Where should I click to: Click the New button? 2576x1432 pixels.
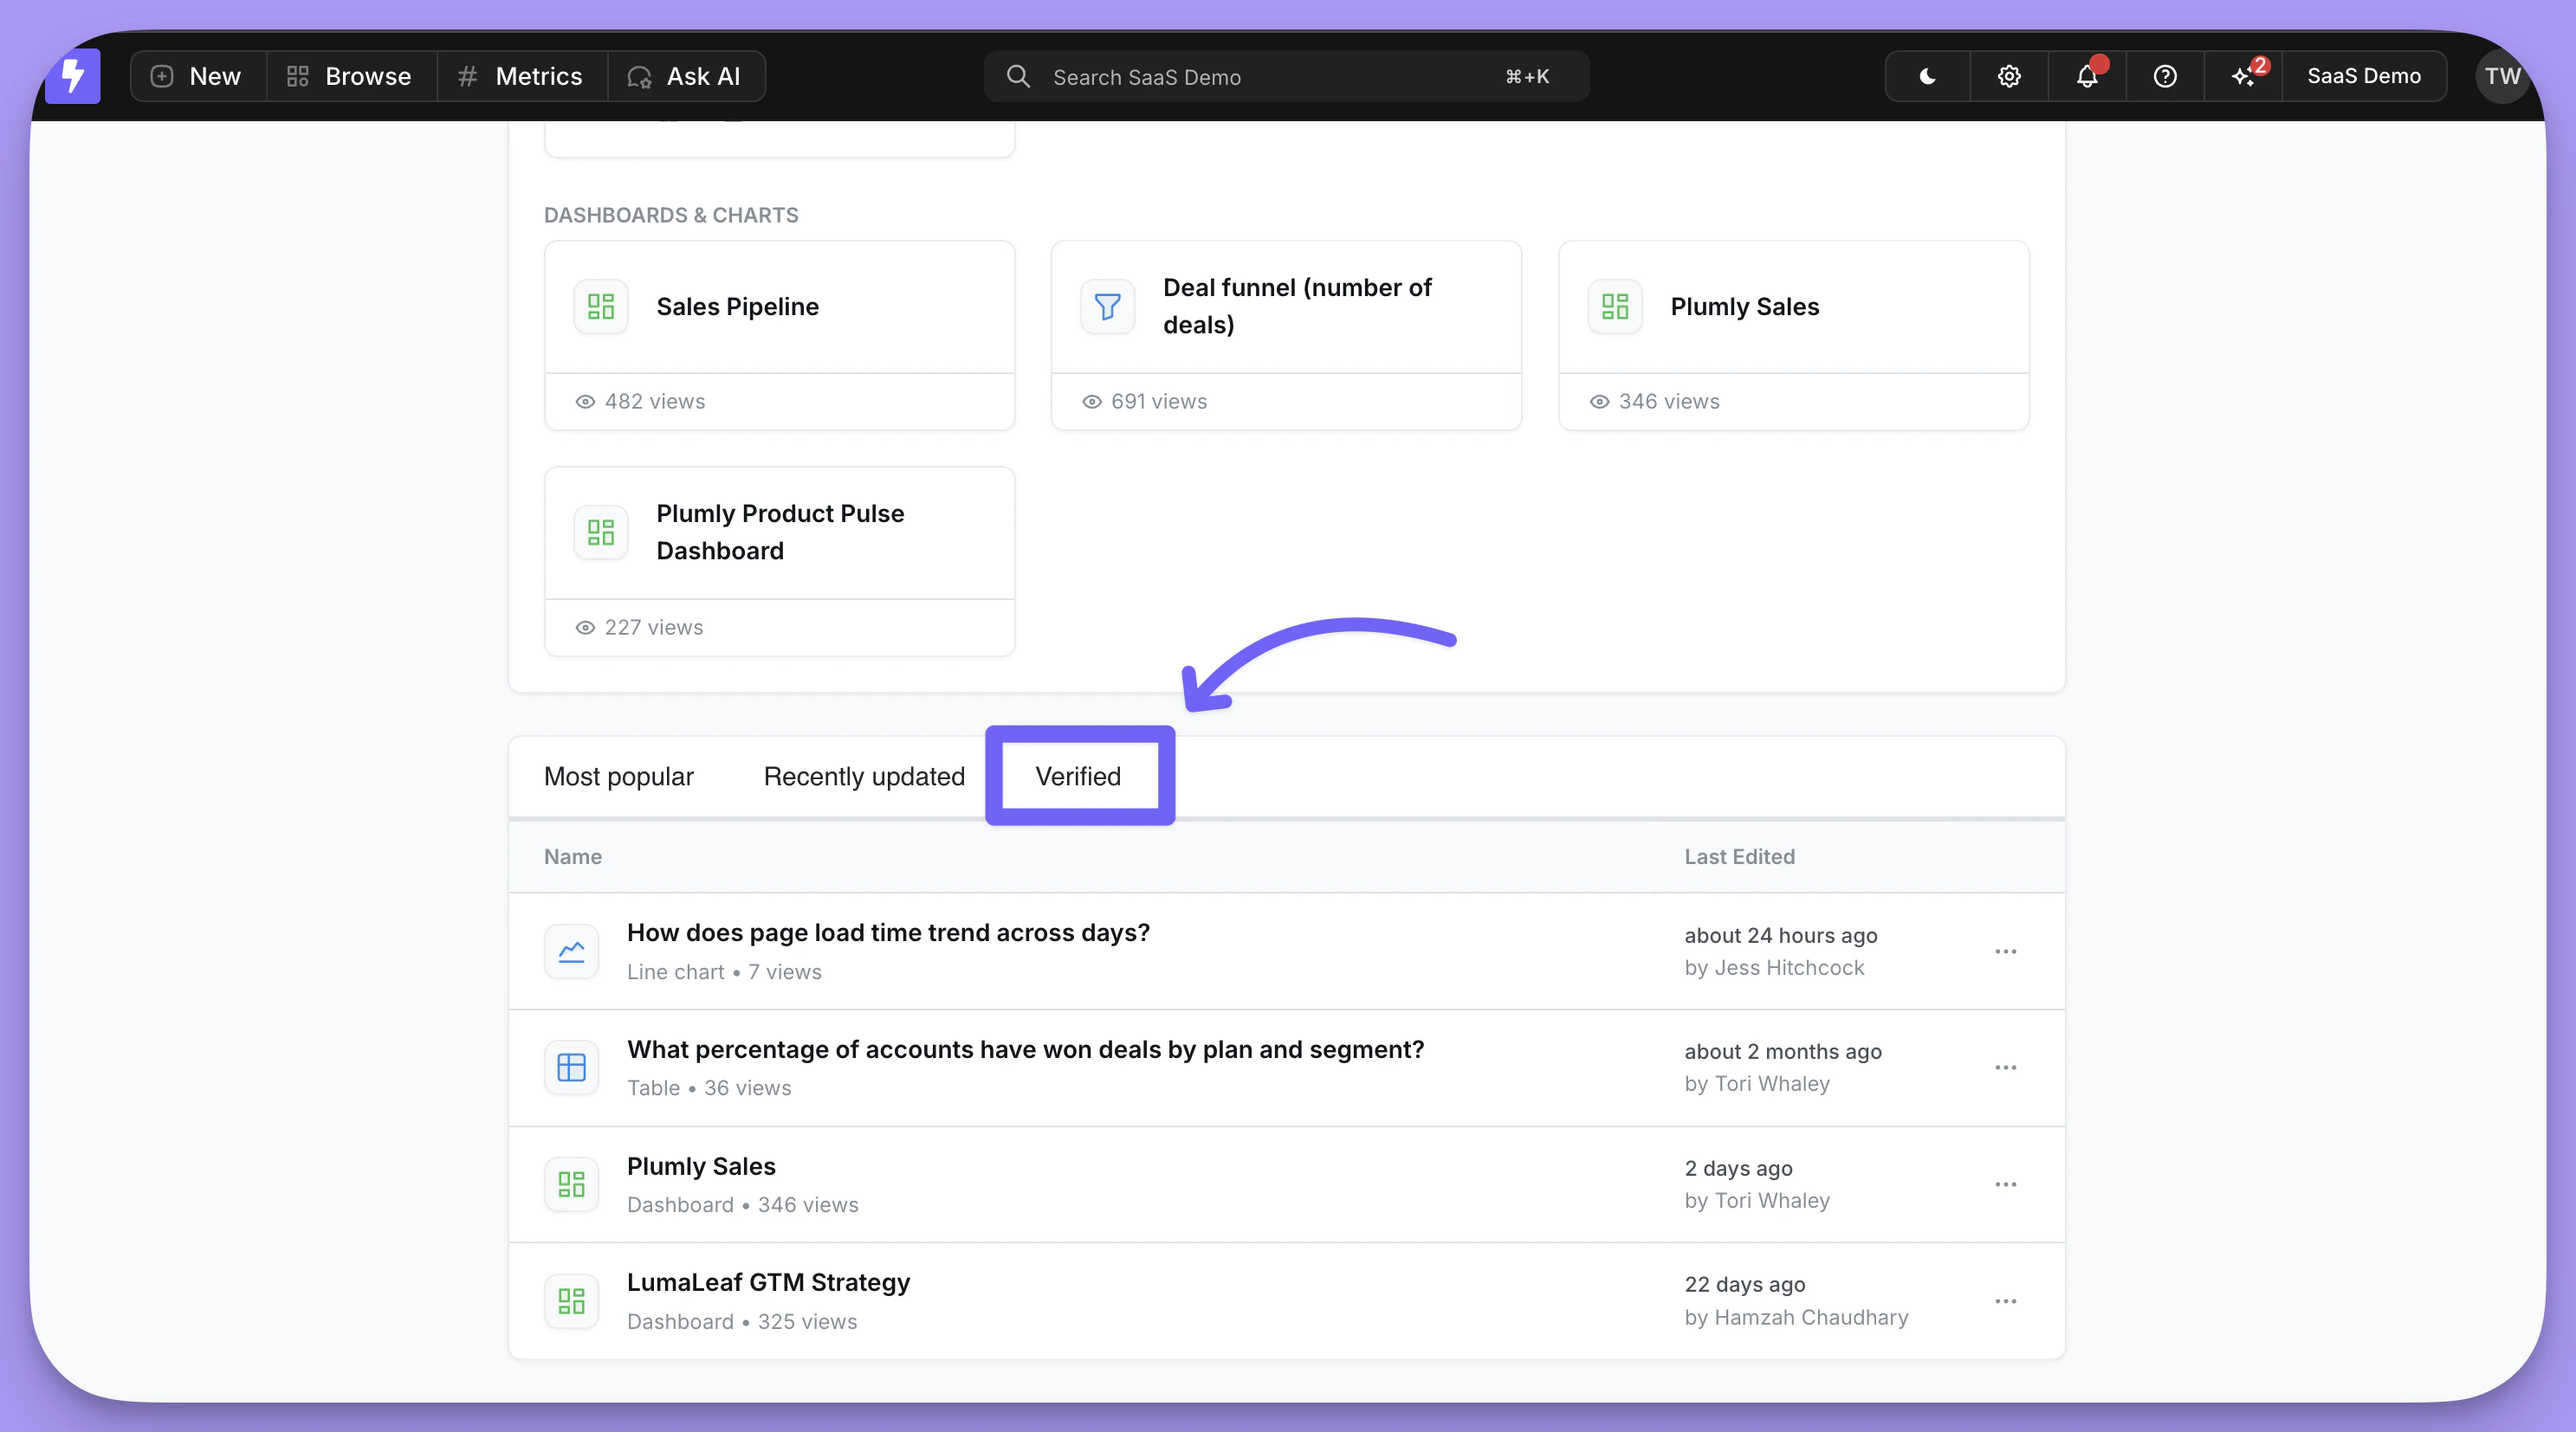coord(197,76)
